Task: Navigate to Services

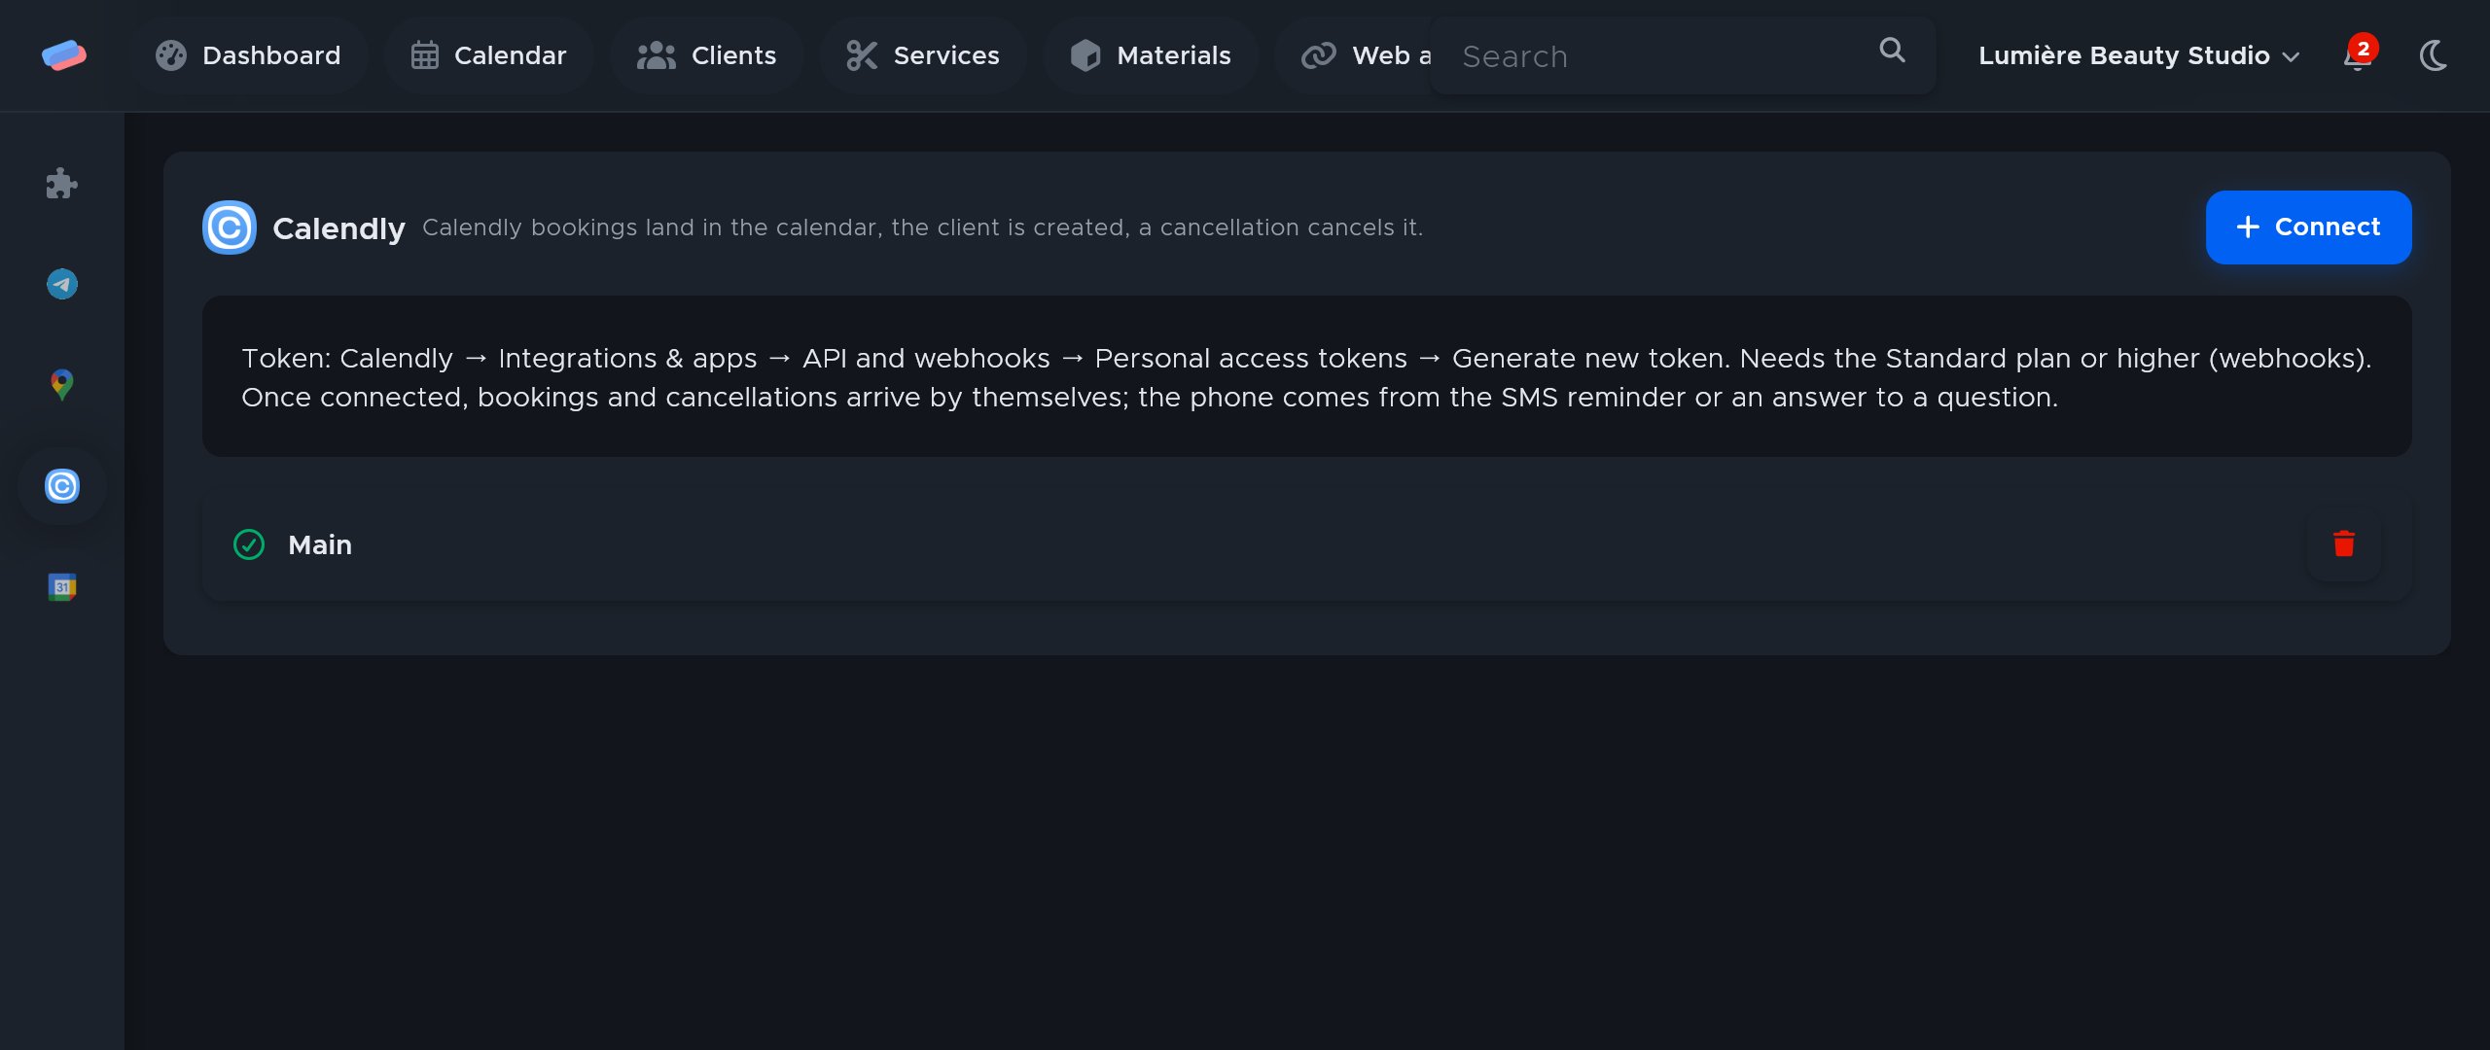Action: tap(922, 55)
